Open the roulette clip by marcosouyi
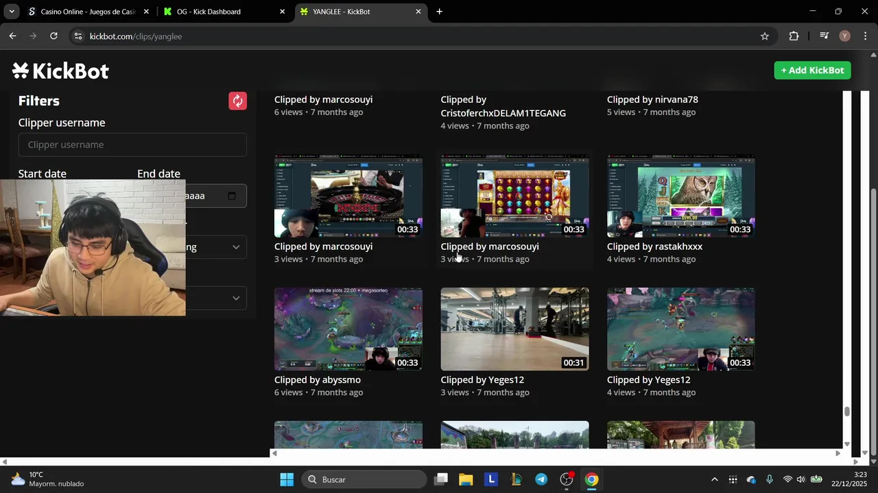Viewport: 878px width, 493px height. click(x=348, y=197)
